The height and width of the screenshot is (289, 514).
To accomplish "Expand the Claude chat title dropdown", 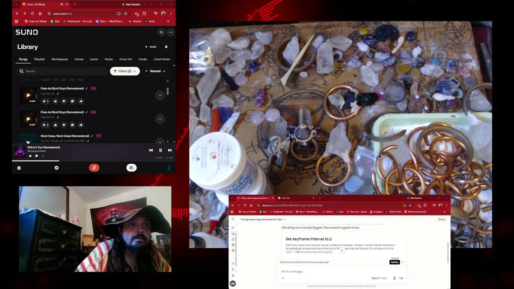I will click(x=285, y=220).
